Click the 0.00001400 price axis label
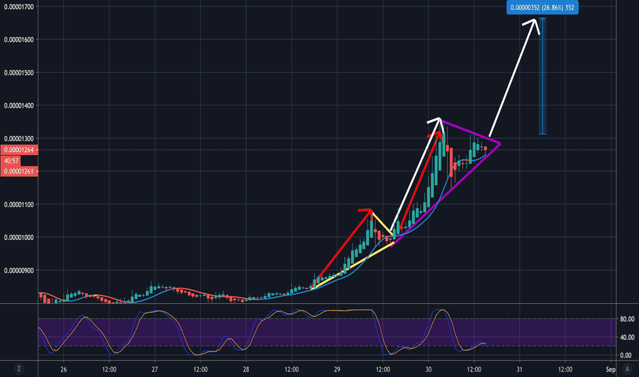Viewport: 639px width, 377px height. click(19, 106)
